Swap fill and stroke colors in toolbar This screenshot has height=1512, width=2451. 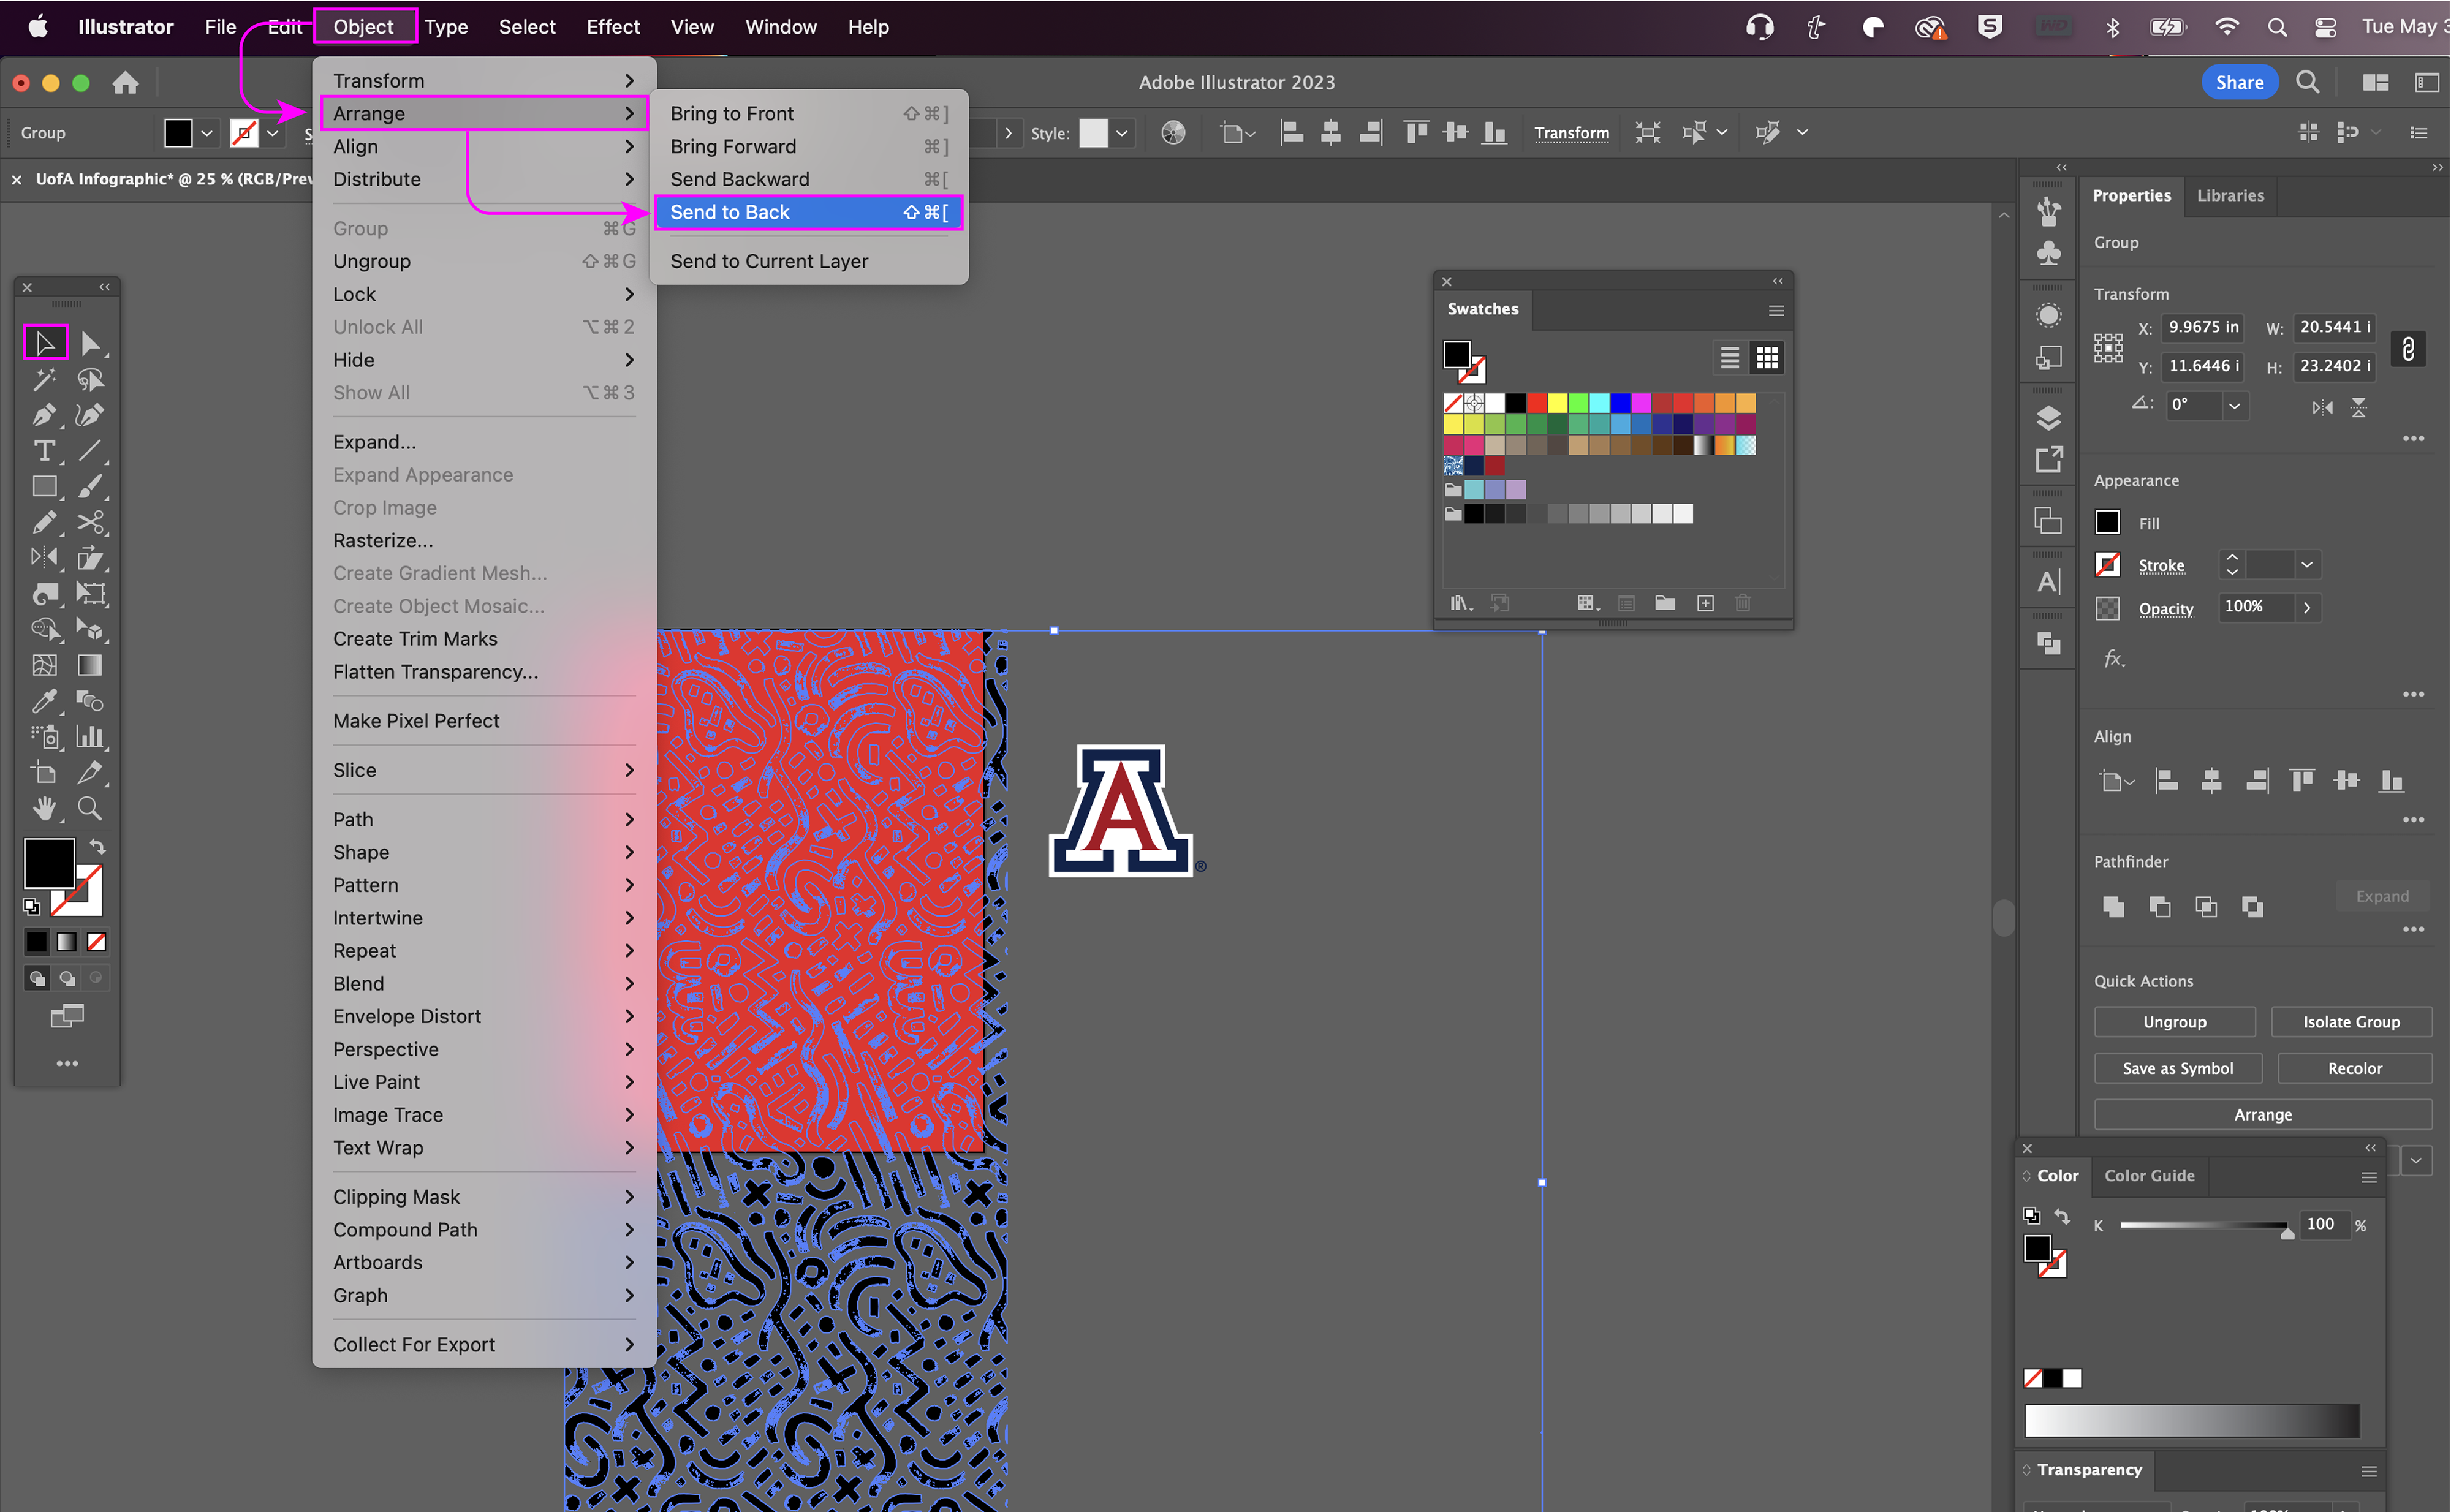(97, 847)
